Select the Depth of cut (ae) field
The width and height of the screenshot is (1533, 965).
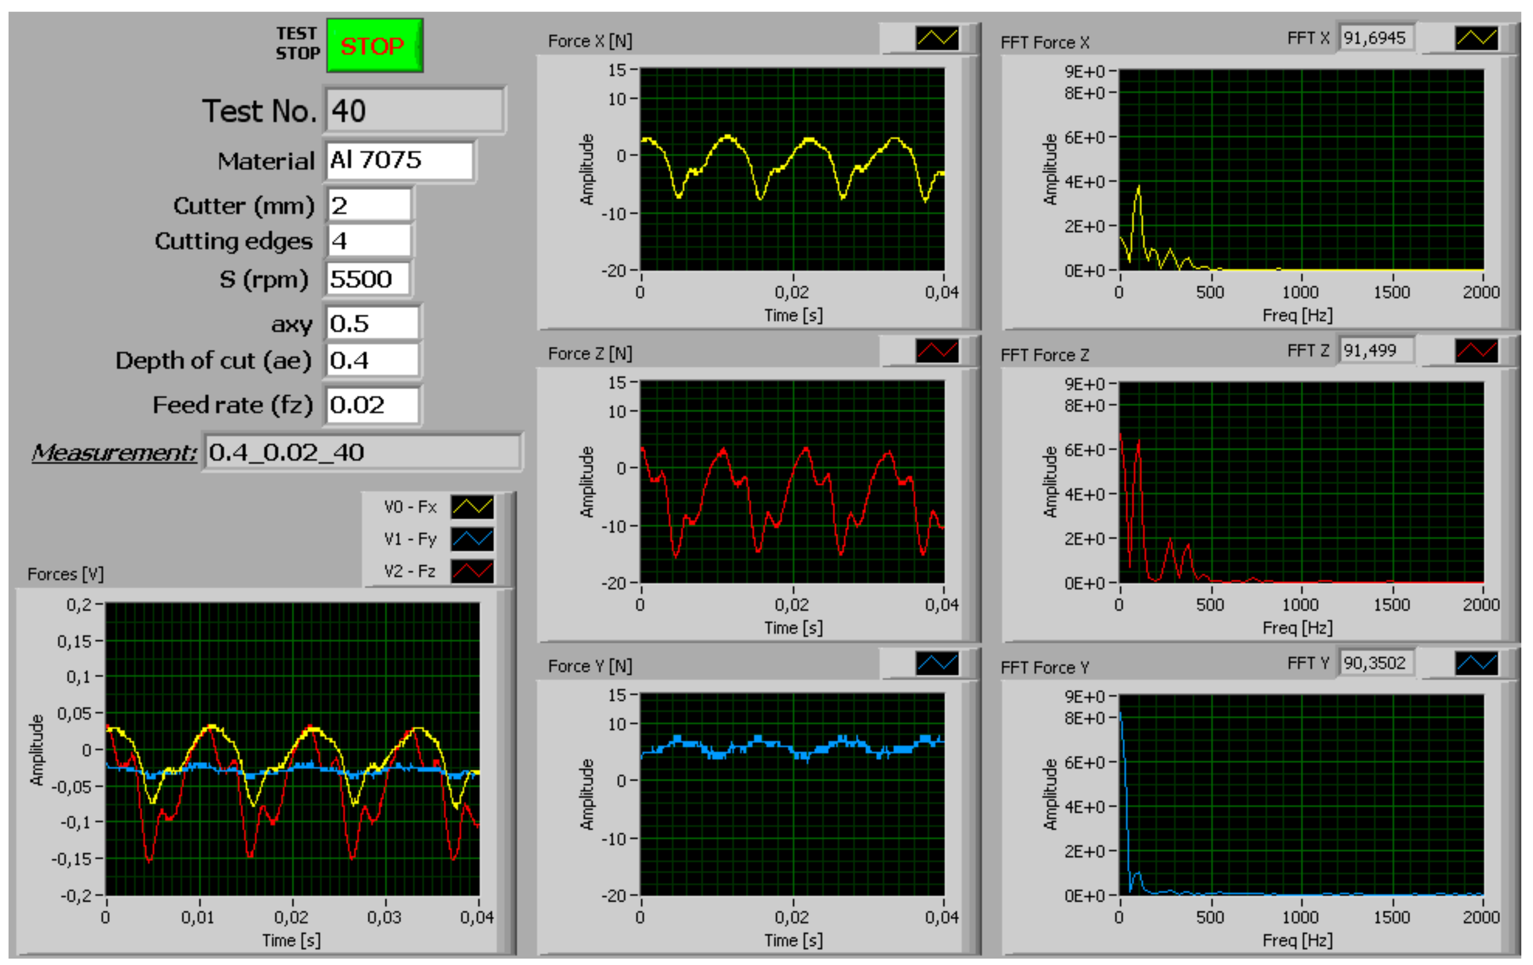(x=373, y=360)
